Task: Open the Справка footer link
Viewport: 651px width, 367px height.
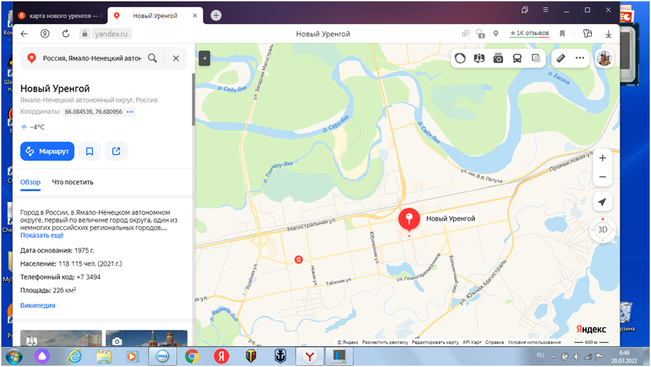Action: coord(495,342)
